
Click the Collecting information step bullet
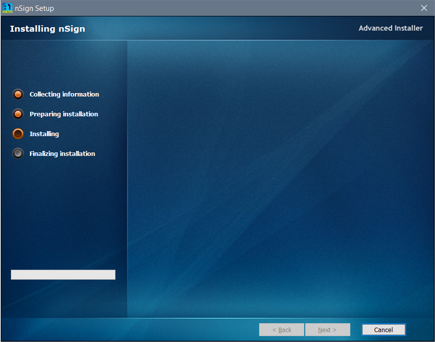[x=18, y=94]
